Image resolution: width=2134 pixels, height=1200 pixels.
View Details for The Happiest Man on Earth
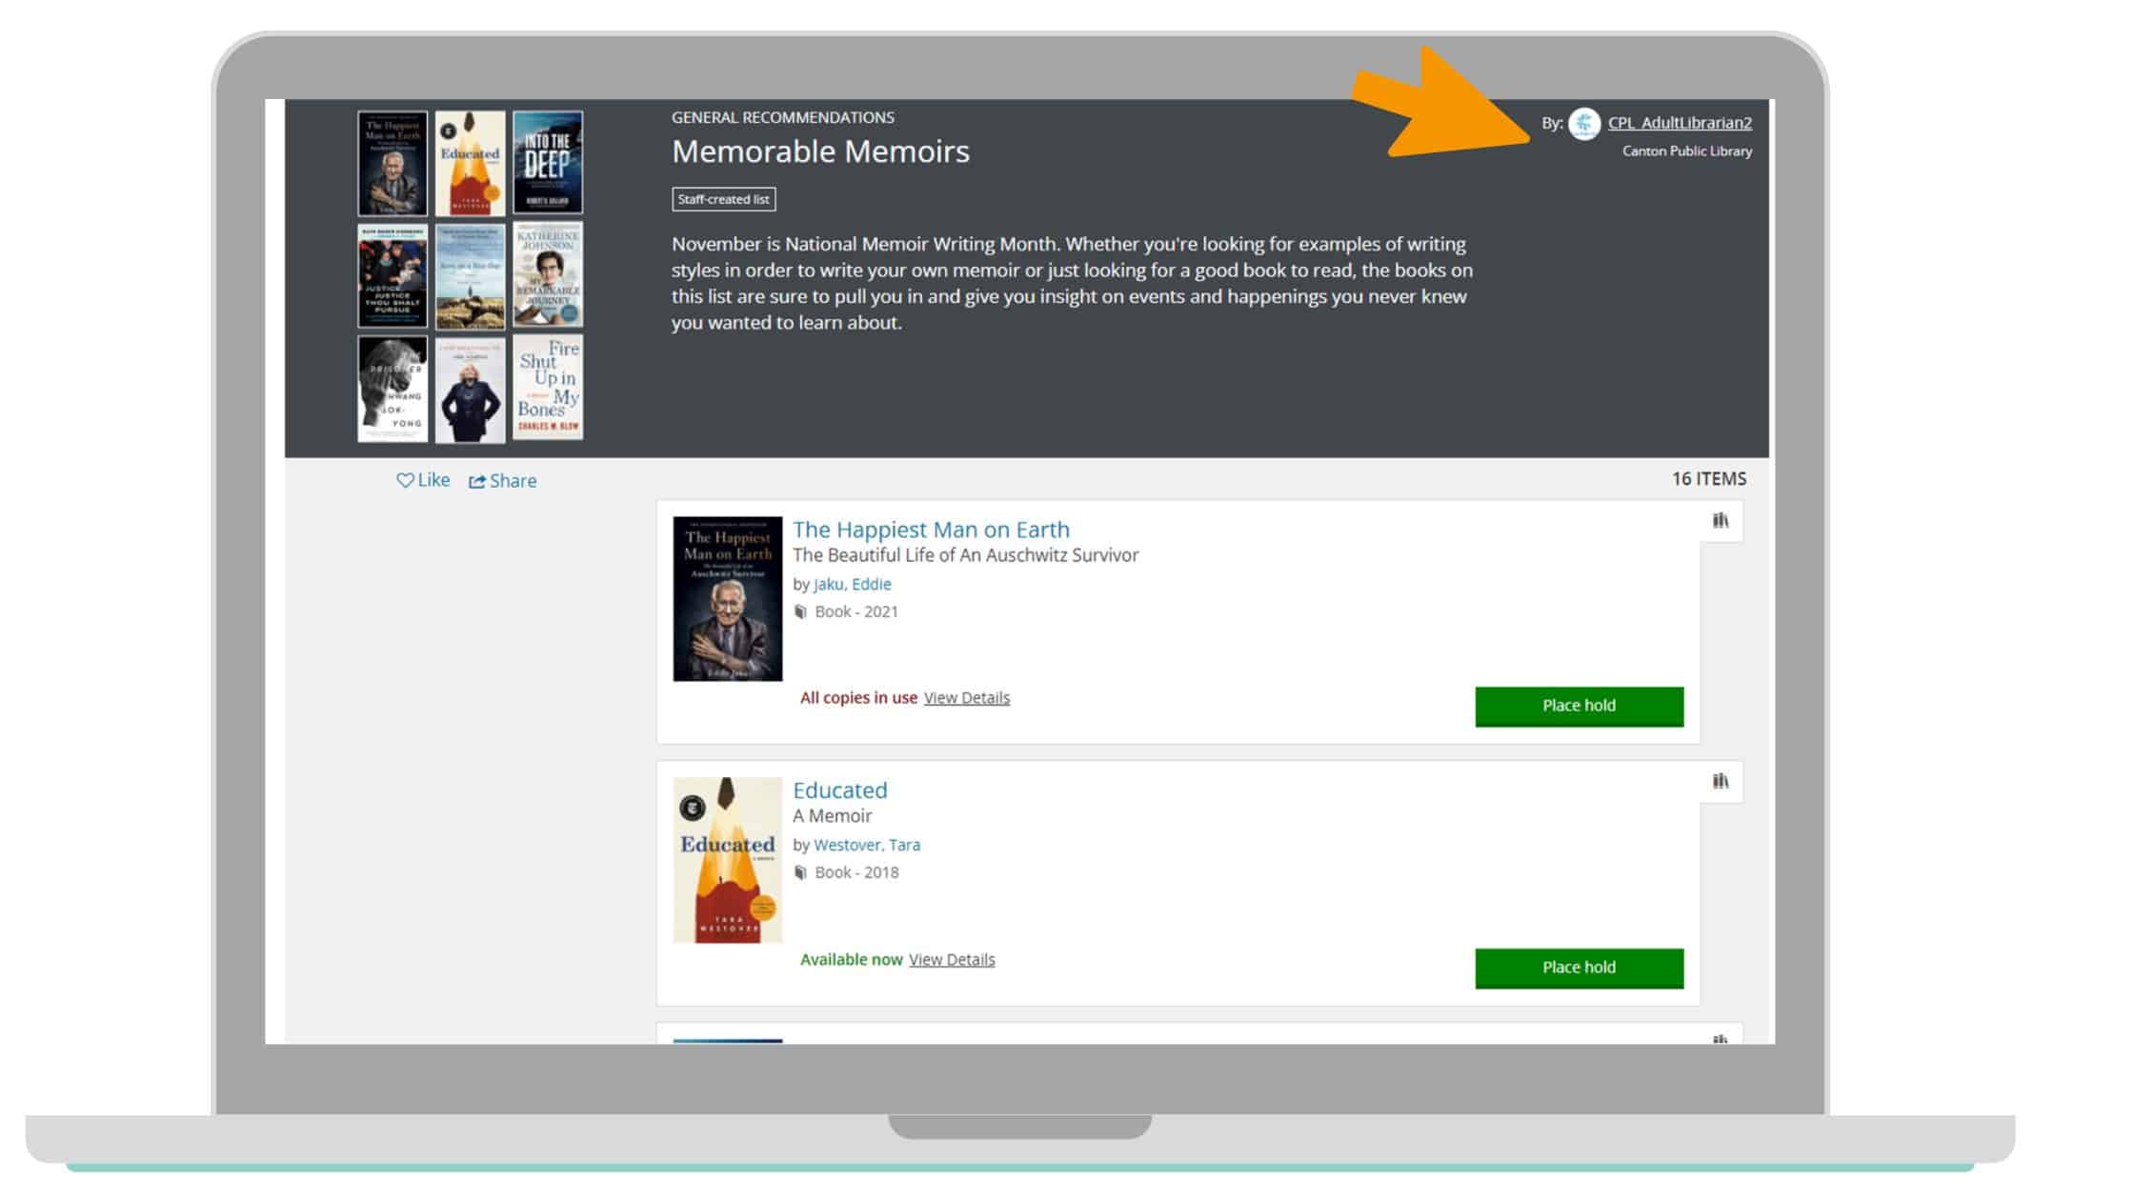(966, 697)
